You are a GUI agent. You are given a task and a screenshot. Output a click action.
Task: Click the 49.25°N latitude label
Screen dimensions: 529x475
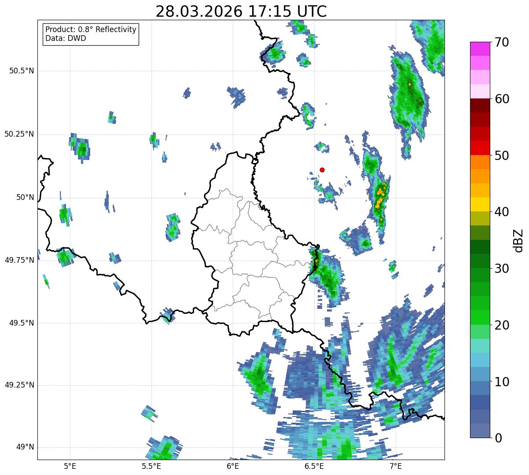pyautogui.click(x=19, y=385)
